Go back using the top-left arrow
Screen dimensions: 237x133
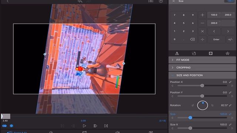(7, 1)
